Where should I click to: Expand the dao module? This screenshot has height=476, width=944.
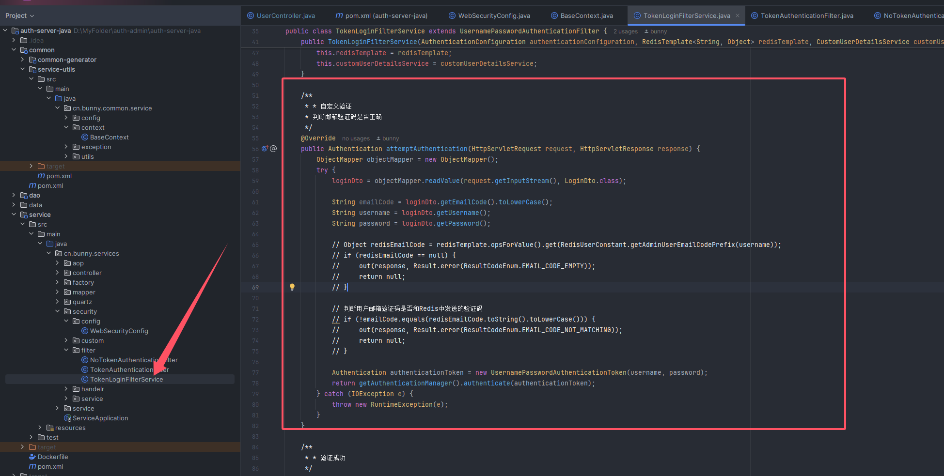click(14, 195)
